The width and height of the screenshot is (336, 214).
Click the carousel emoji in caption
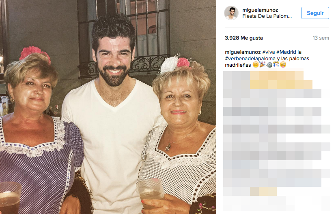click(276, 64)
